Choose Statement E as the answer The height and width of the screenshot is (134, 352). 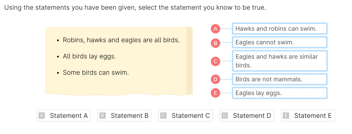pos(308,116)
